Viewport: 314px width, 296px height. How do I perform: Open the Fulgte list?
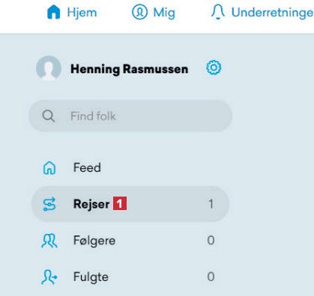click(130, 277)
